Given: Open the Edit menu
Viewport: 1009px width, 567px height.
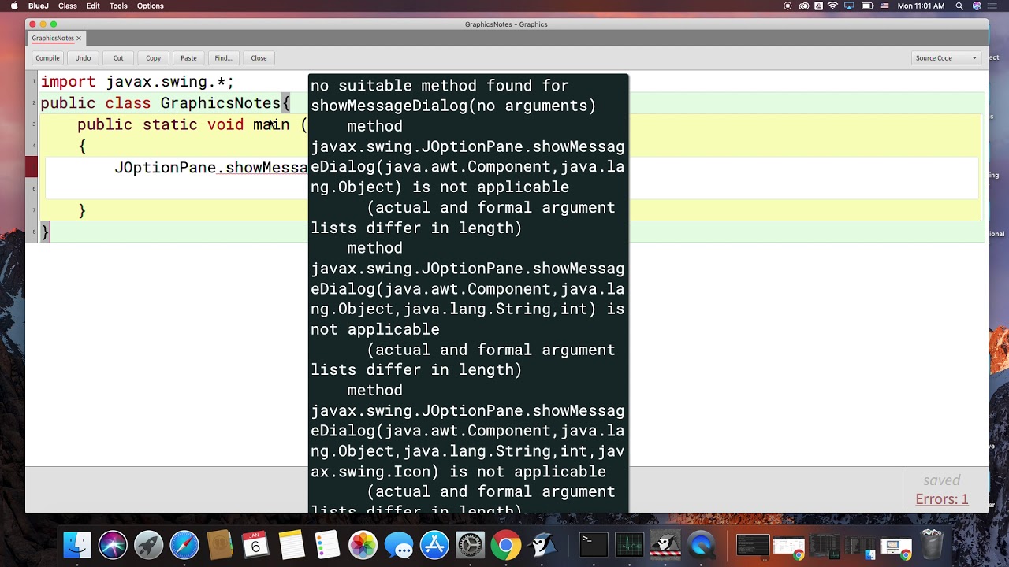Looking at the screenshot, I should 93,6.
